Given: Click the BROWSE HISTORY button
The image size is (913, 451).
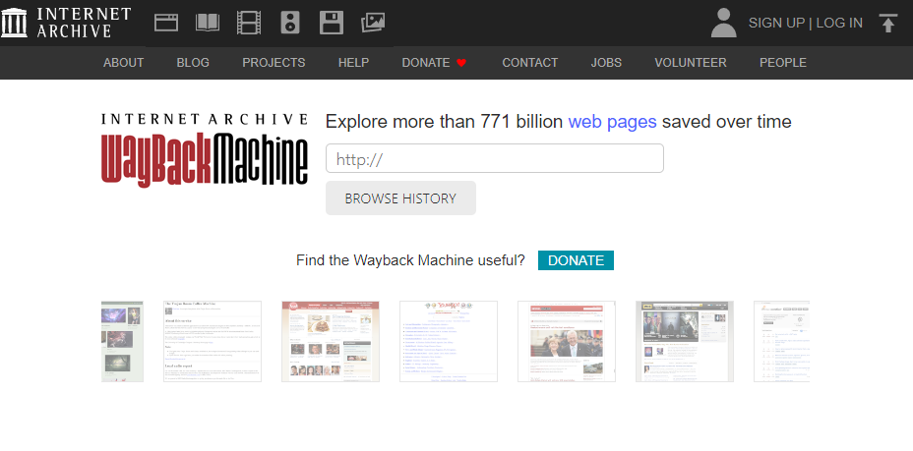Looking at the screenshot, I should coord(400,198).
